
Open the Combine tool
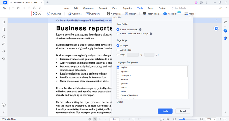click(75, 14)
